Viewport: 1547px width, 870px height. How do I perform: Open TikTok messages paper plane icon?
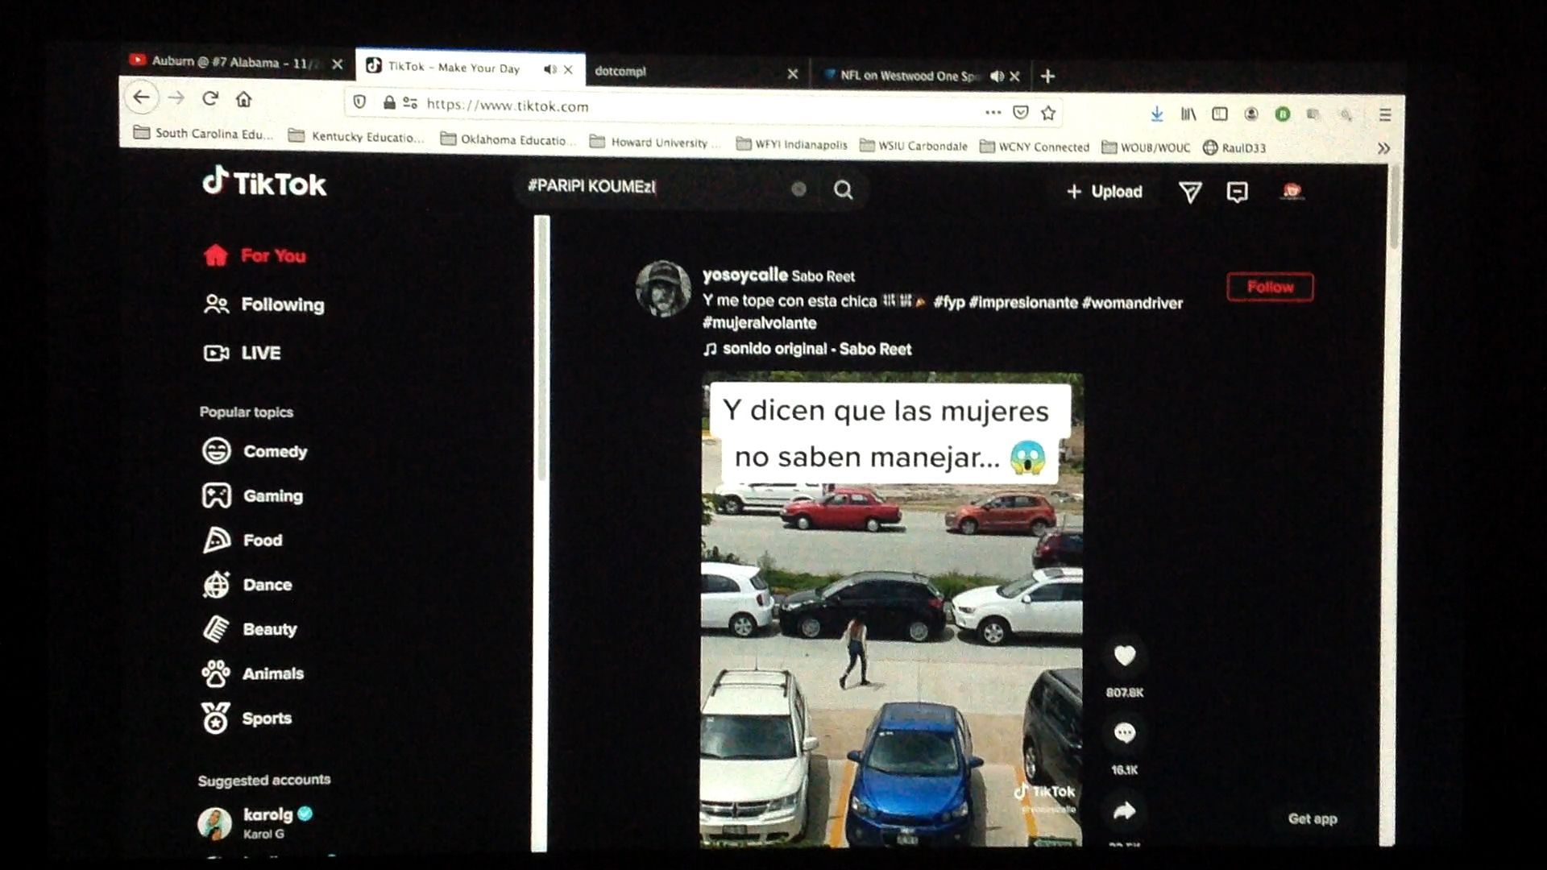1190,192
